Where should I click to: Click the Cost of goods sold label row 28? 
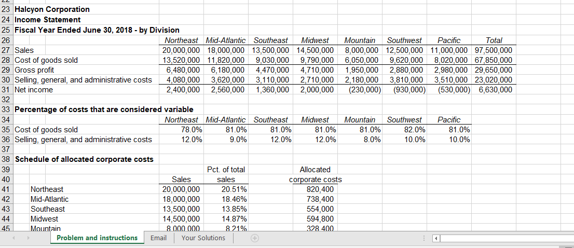[46, 60]
